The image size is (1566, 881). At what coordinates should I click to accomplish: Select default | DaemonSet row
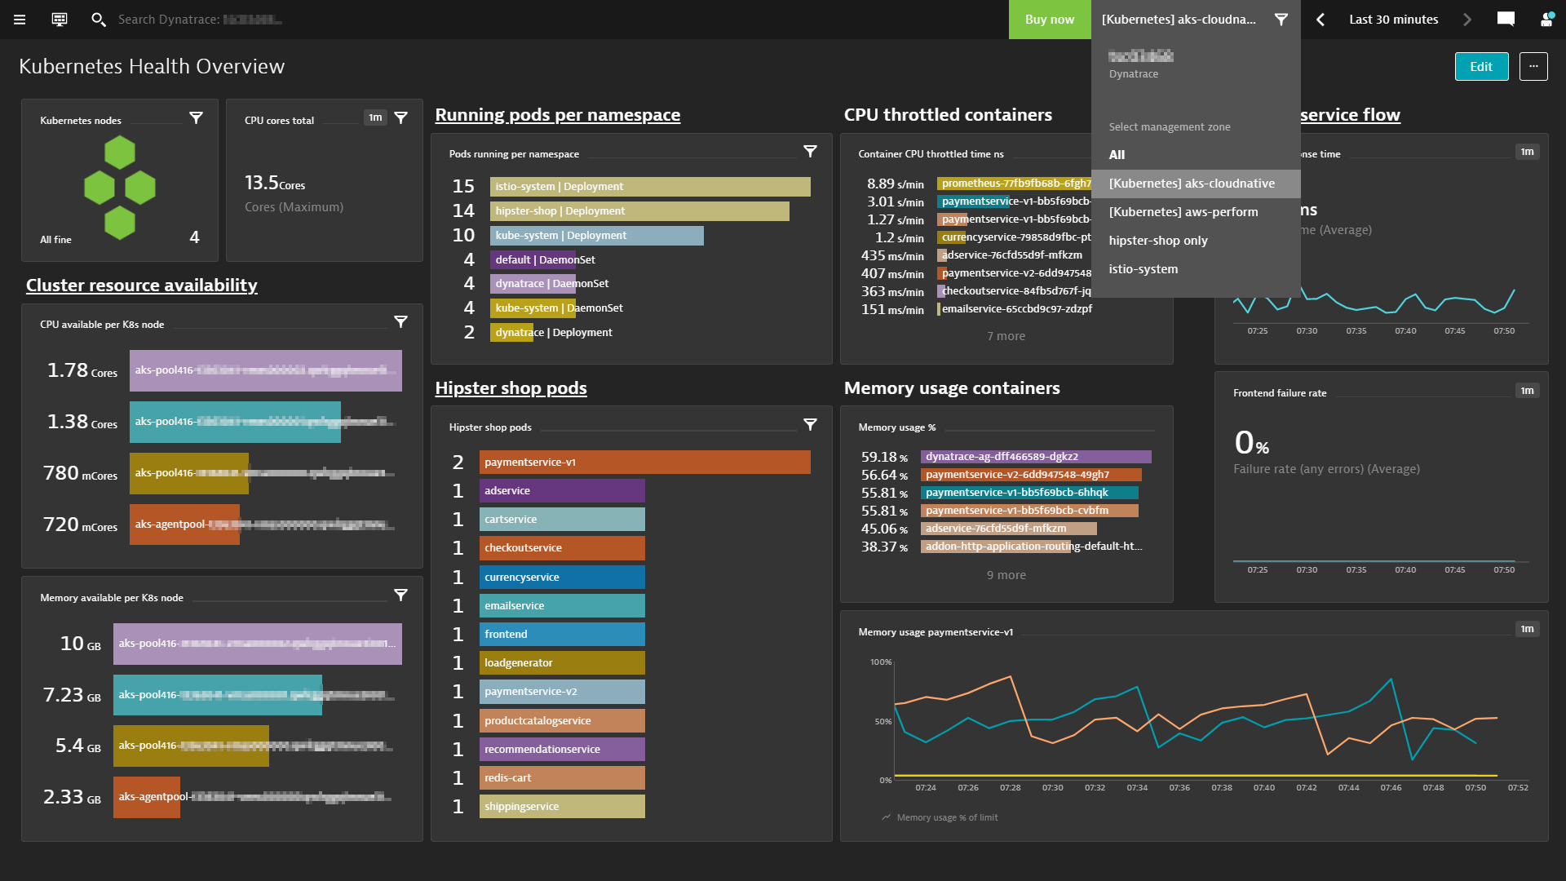(x=544, y=260)
